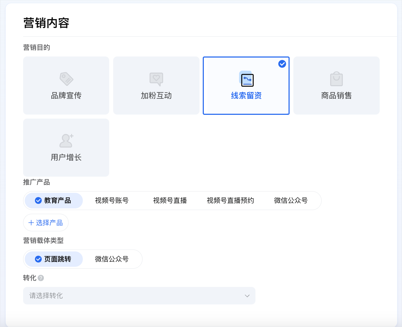Screen dimensions: 402x327
Task: Click the shopping bag icon for 商品销售
Action: 336,79
